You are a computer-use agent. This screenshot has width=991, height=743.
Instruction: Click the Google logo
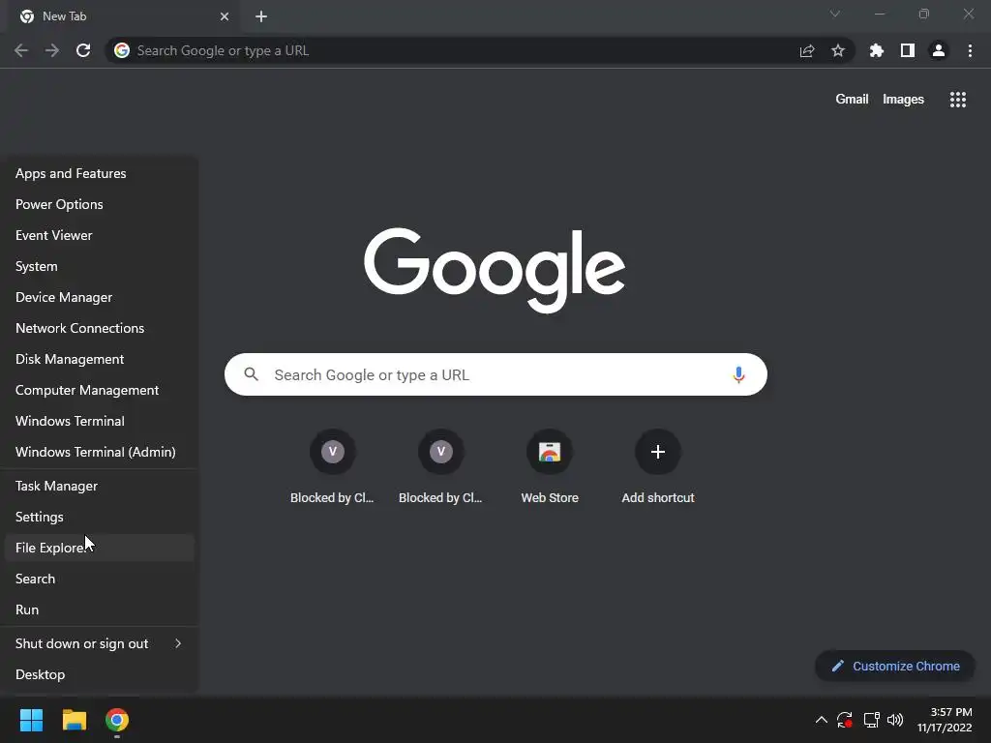[495, 270]
